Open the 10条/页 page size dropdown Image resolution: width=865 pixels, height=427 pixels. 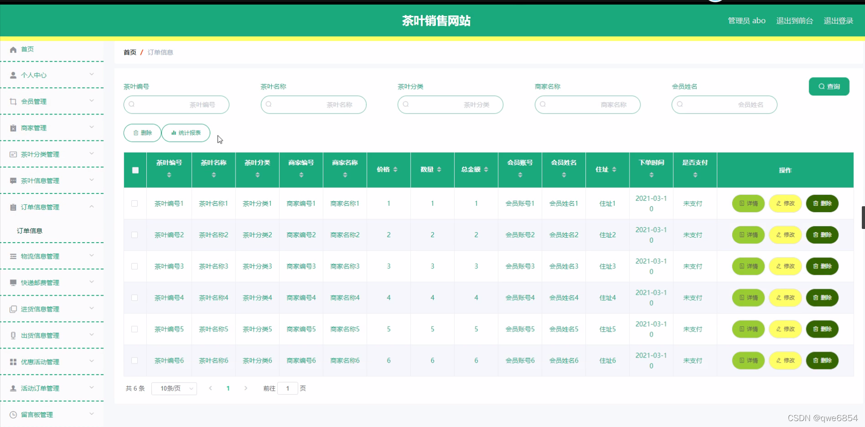[174, 388]
